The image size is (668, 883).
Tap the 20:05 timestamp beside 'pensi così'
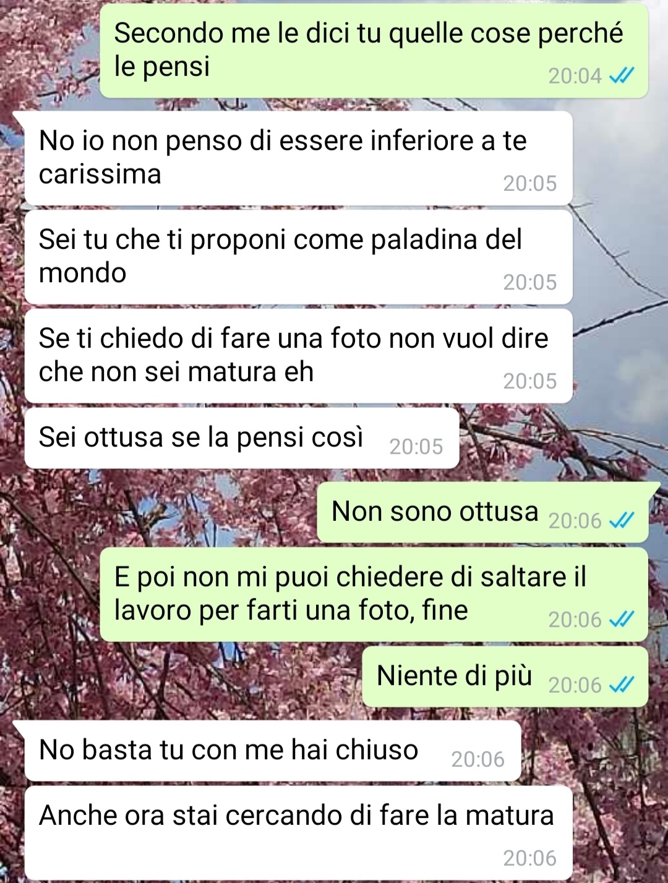point(416,447)
